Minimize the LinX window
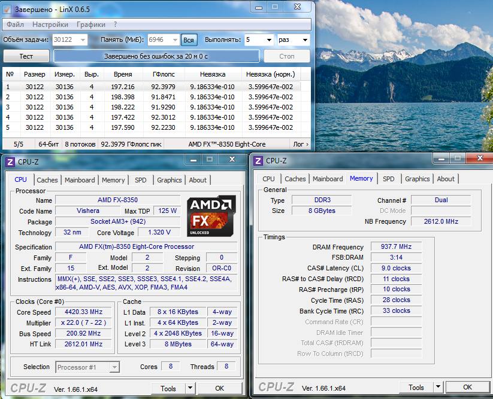 click(x=259, y=7)
